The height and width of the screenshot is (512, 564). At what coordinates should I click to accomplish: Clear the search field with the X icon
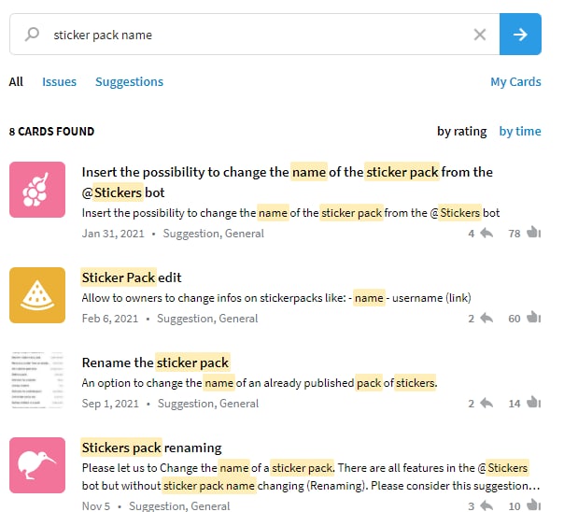tap(480, 35)
